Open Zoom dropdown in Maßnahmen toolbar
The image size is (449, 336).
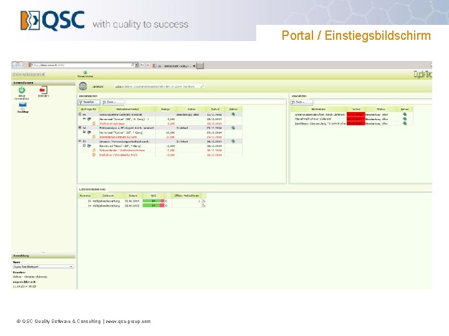[302, 102]
